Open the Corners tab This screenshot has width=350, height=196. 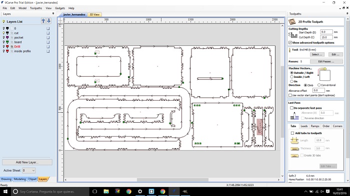337,126
